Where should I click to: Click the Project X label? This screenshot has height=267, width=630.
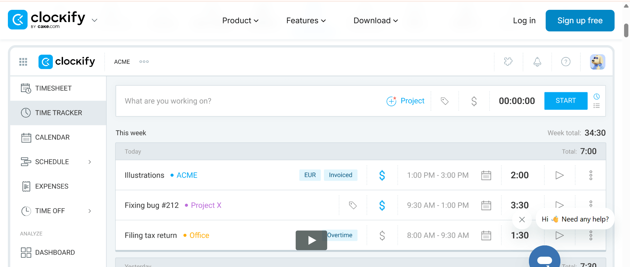[203, 205]
